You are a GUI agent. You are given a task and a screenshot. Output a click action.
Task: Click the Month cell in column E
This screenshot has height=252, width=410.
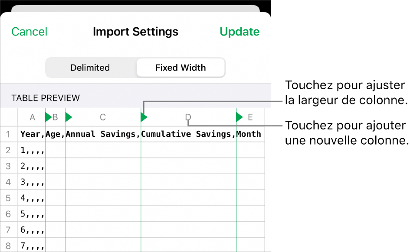tap(250, 134)
